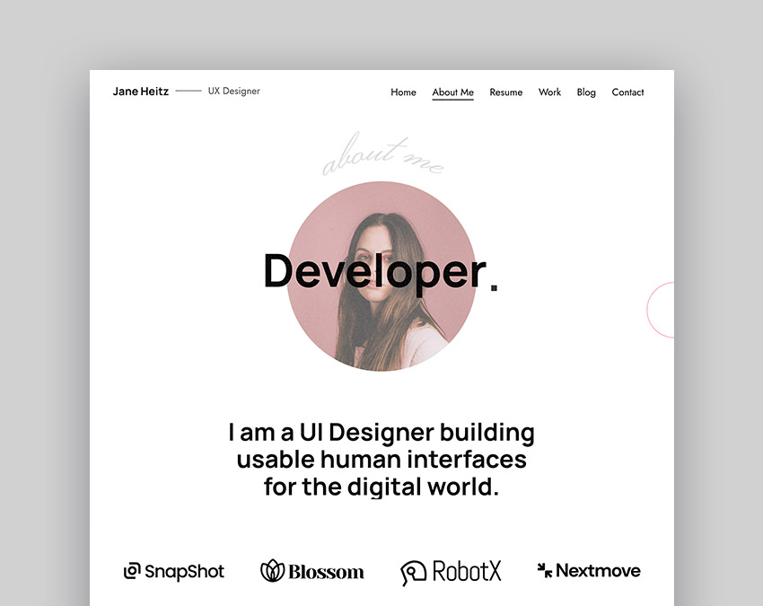Viewport: 763px width, 606px height.
Task: Click the RobotX robot head icon
Action: pyautogui.click(x=413, y=571)
